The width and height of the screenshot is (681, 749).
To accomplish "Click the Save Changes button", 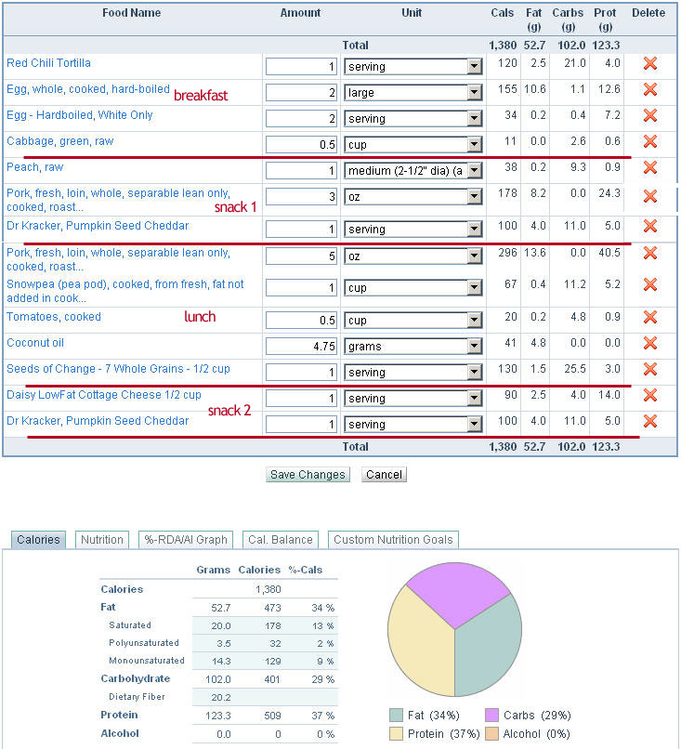I will [x=308, y=475].
